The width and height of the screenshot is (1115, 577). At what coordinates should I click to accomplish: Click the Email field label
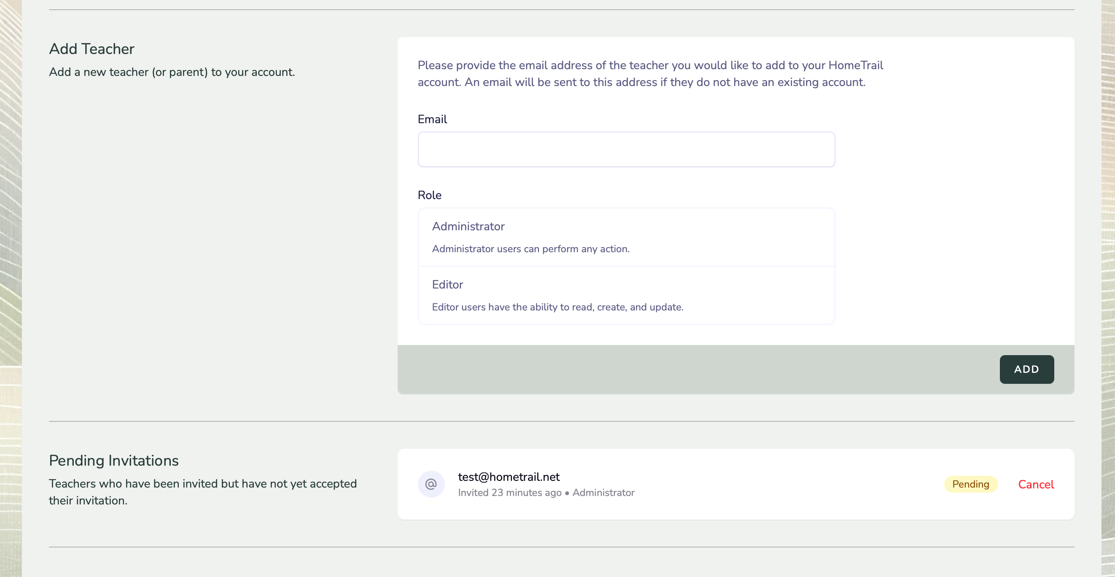point(432,119)
